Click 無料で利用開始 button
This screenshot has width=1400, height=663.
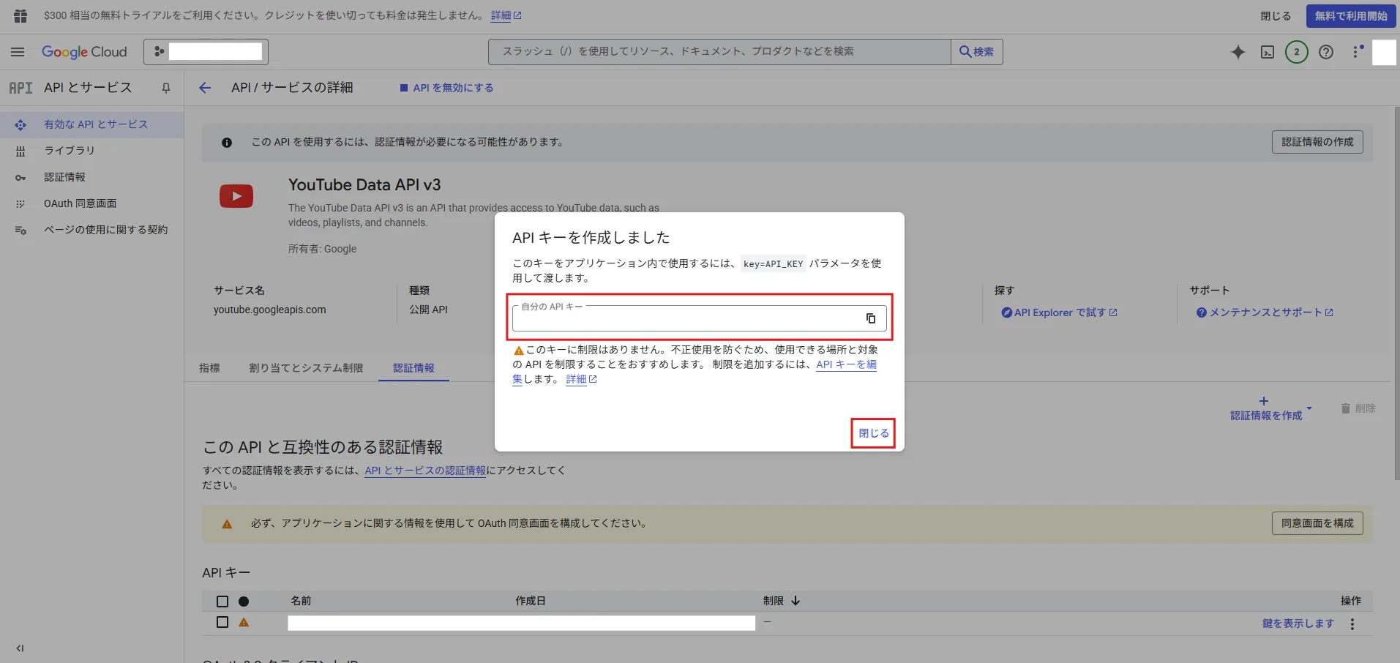tap(1351, 15)
